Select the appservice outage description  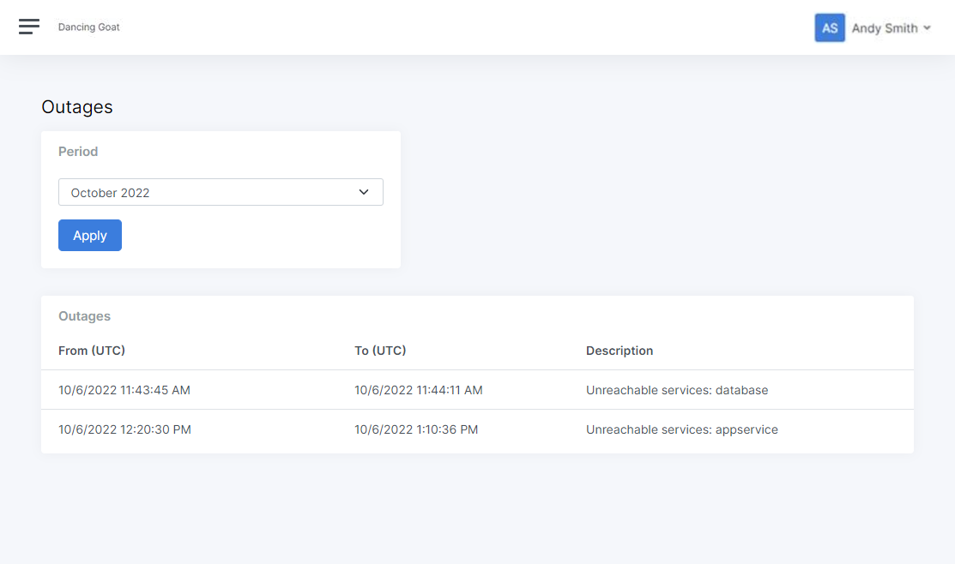click(x=681, y=429)
